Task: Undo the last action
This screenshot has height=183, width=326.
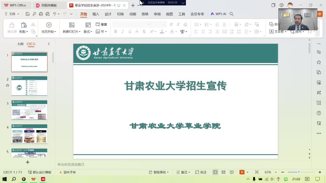Action: [x=55, y=14]
